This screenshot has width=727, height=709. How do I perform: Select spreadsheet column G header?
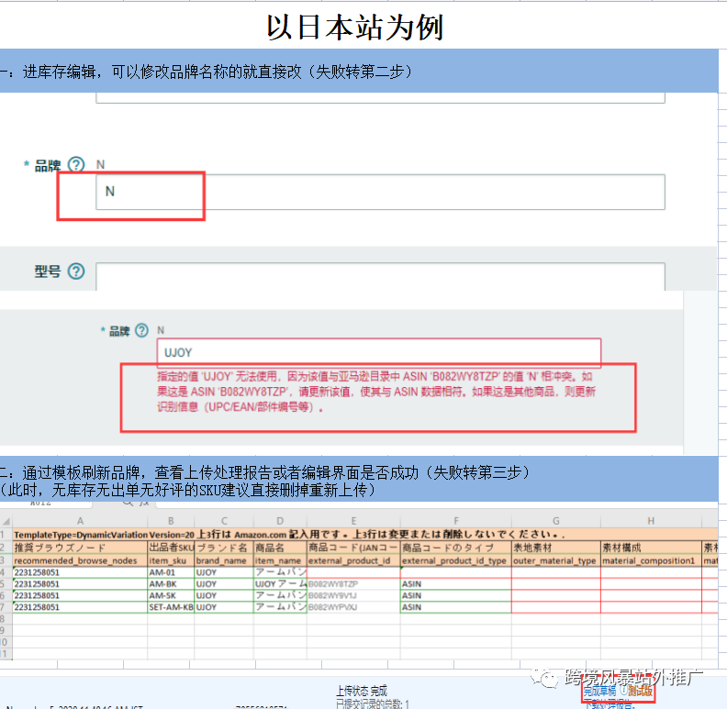coord(556,521)
